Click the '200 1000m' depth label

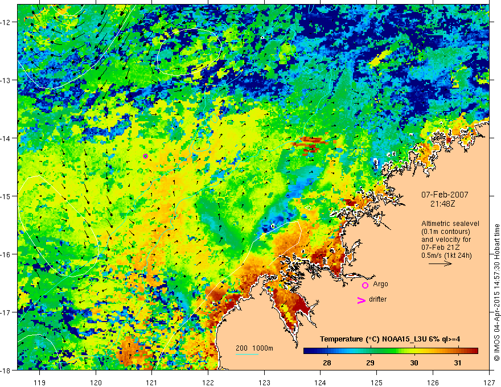coord(254,348)
